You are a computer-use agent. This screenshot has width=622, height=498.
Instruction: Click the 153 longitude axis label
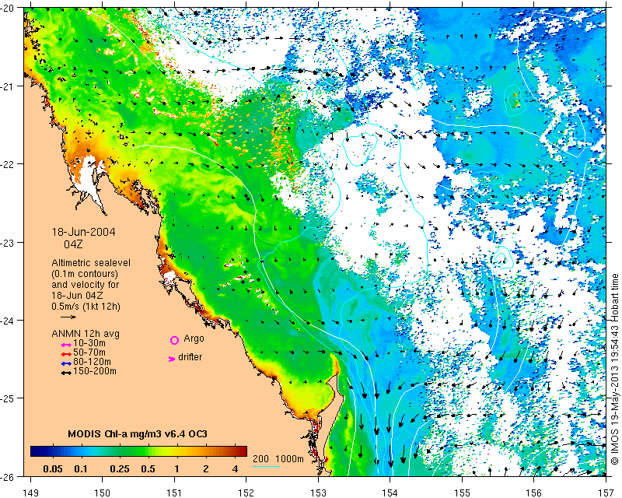pyautogui.click(x=318, y=493)
